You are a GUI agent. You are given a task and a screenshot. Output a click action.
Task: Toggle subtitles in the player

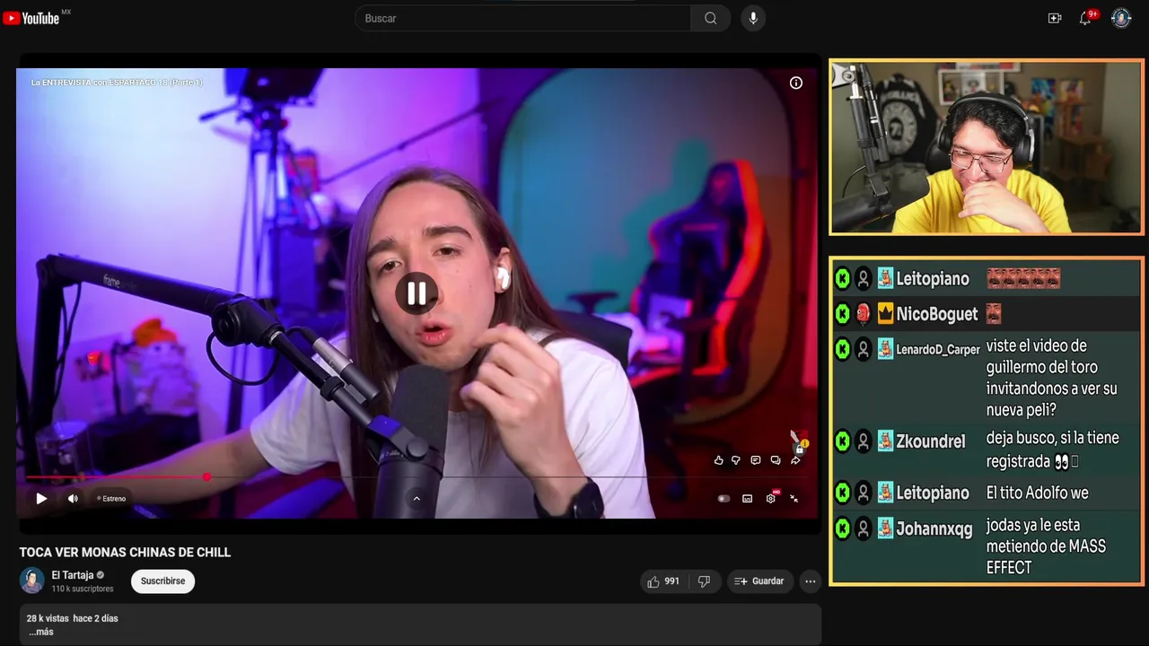tap(747, 499)
